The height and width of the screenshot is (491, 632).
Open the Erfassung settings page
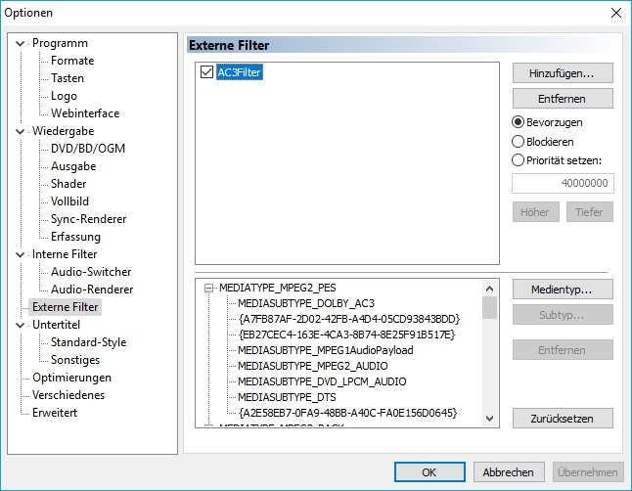coord(75,237)
